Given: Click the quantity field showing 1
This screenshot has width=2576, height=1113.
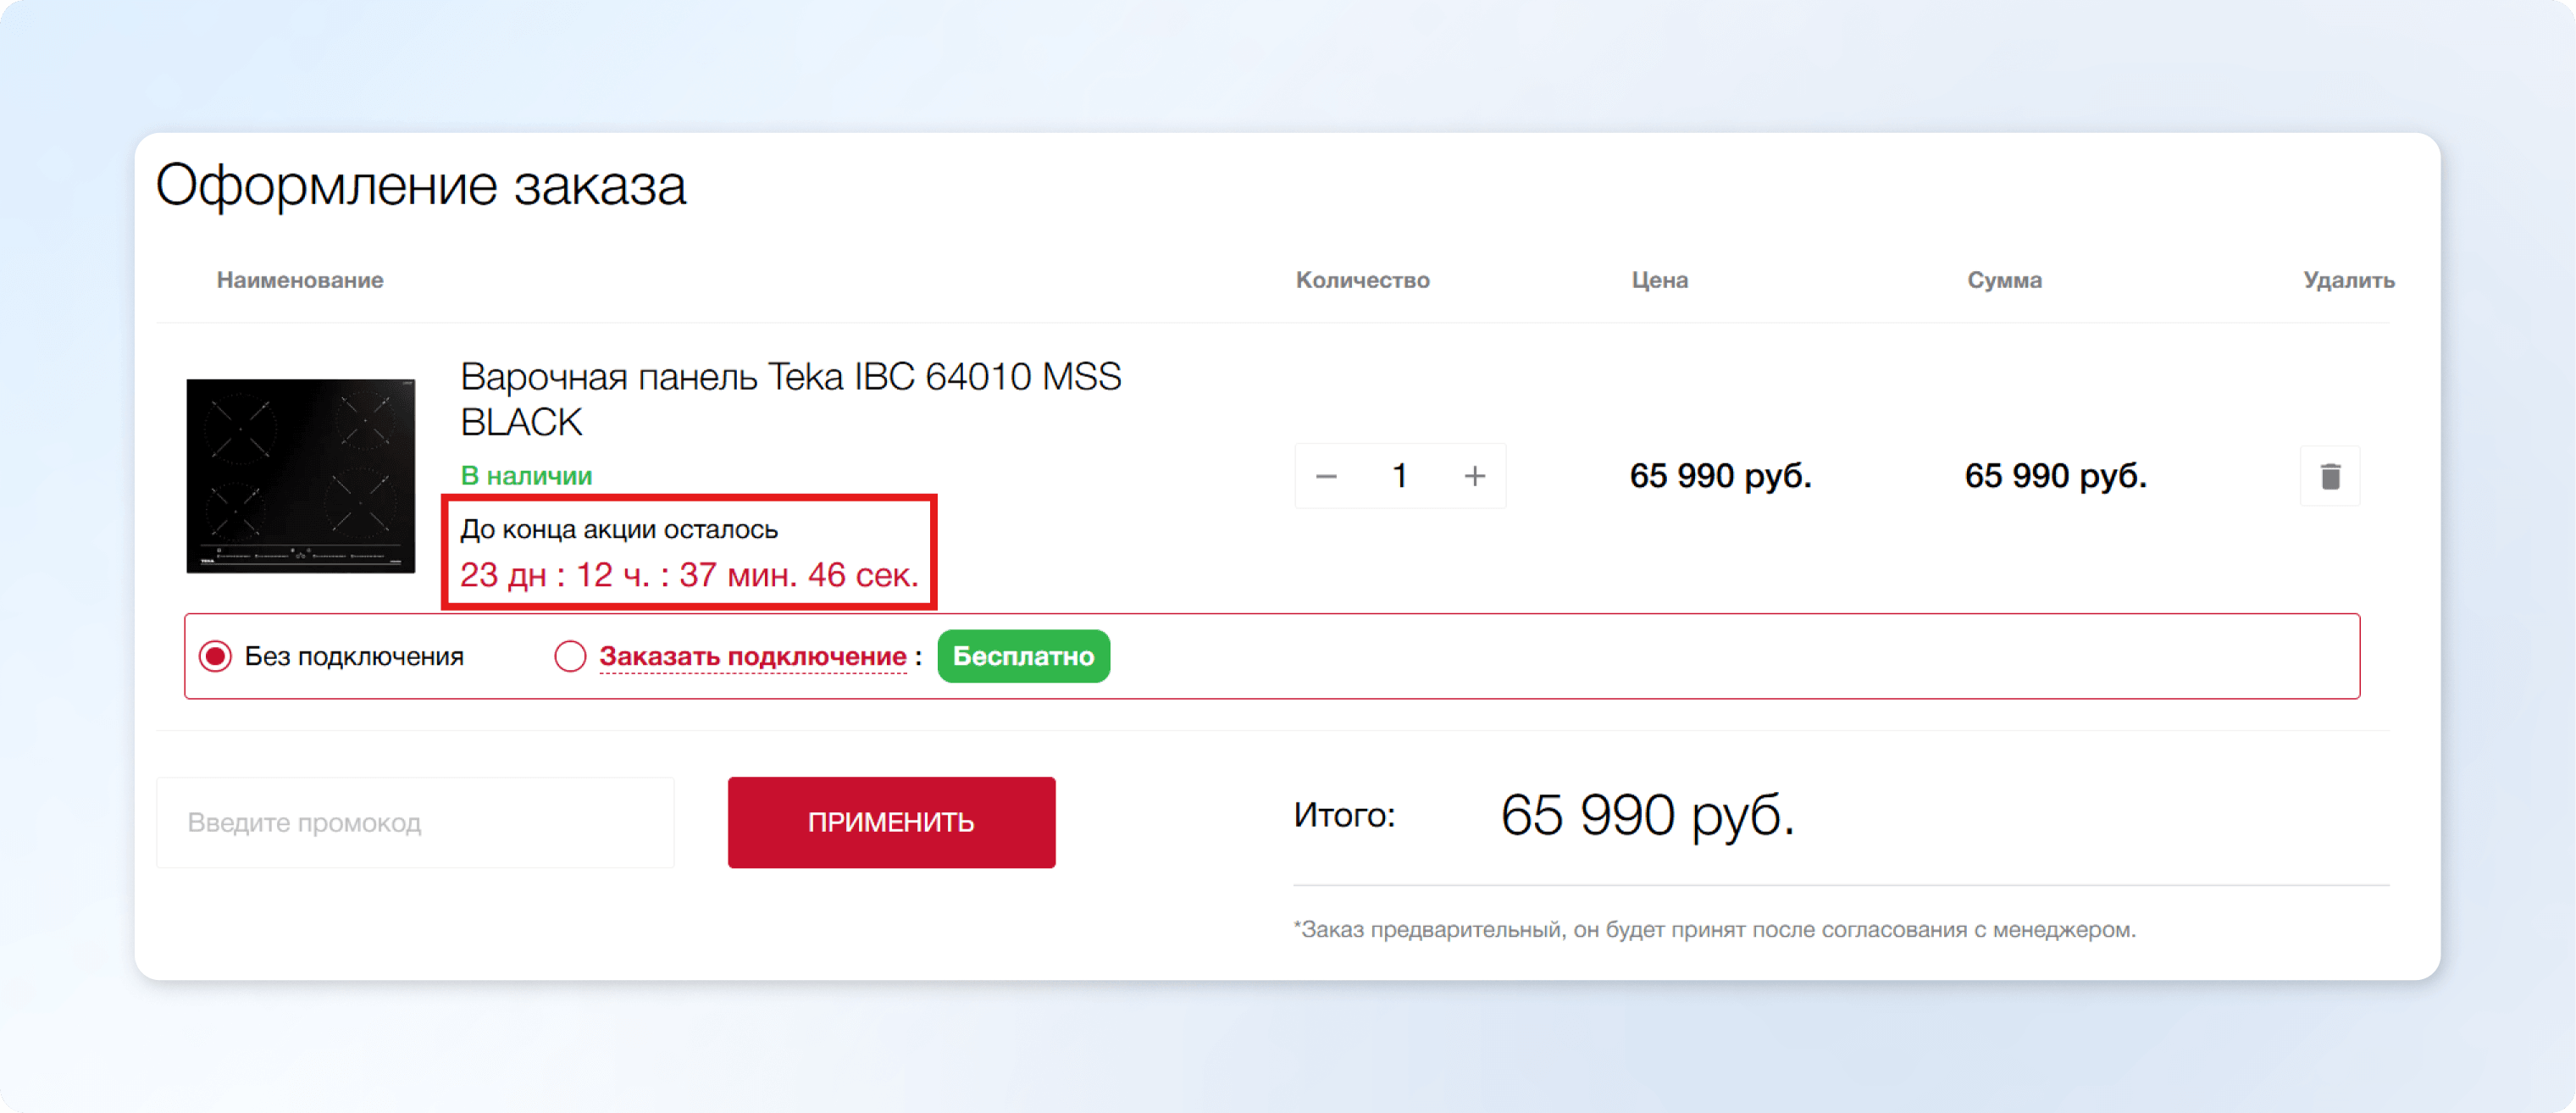Looking at the screenshot, I should click(x=1400, y=476).
